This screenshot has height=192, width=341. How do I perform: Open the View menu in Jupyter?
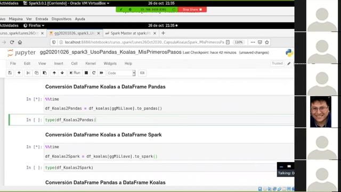point(42,63)
